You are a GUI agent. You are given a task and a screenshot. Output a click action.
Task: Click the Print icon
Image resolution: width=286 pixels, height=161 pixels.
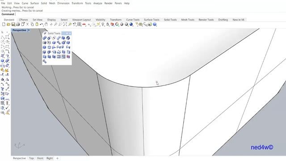coord(18,24)
